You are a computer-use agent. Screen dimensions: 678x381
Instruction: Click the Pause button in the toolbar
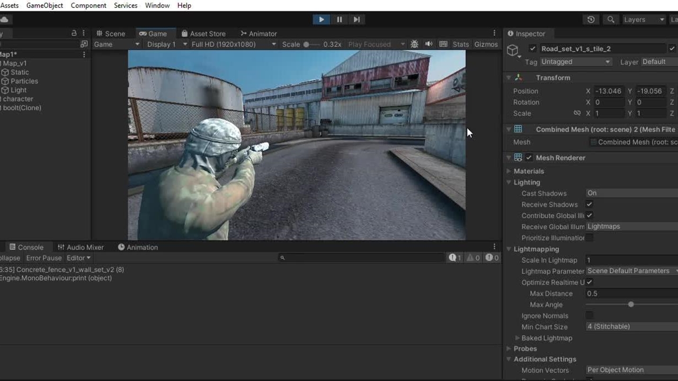coord(339,20)
